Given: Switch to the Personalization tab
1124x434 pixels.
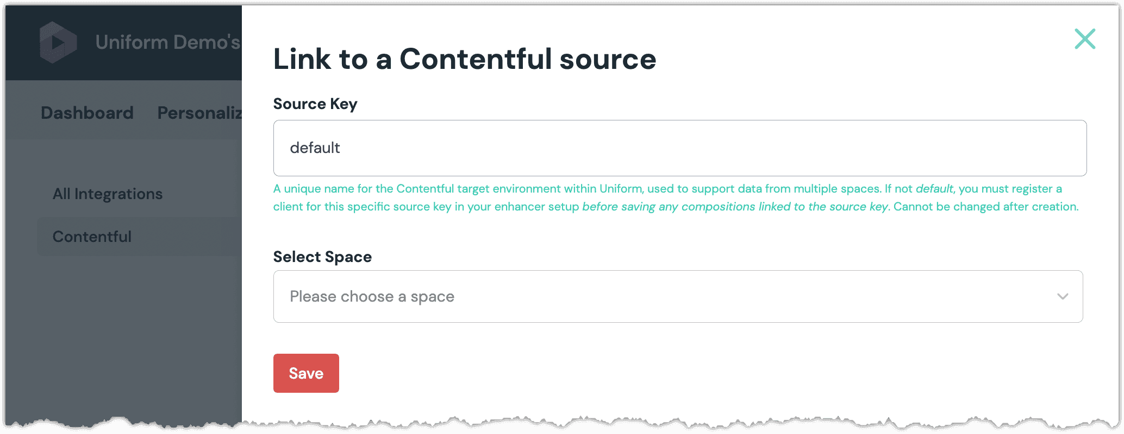Looking at the screenshot, I should (x=199, y=113).
